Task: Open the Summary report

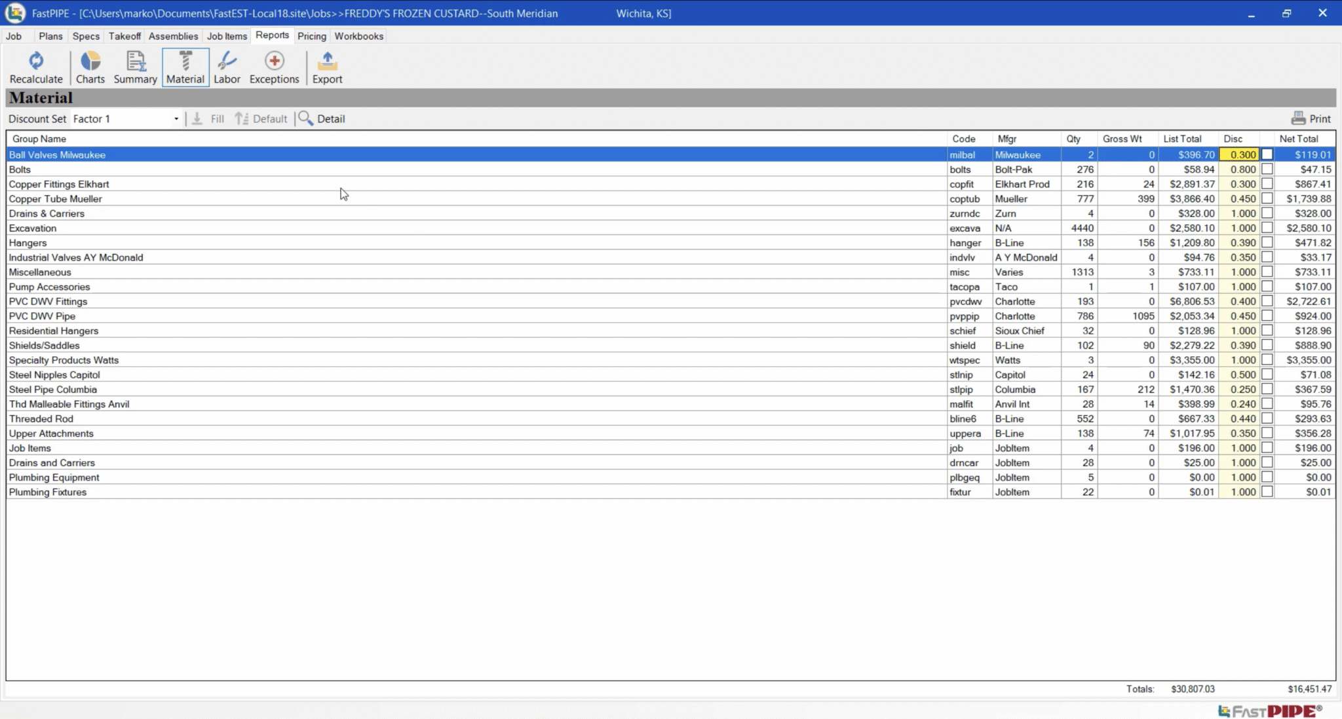Action: pos(135,68)
